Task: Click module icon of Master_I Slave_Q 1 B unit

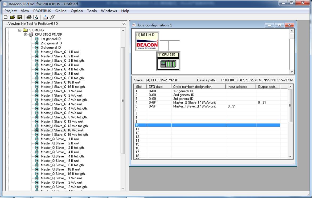Action: click(37, 52)
